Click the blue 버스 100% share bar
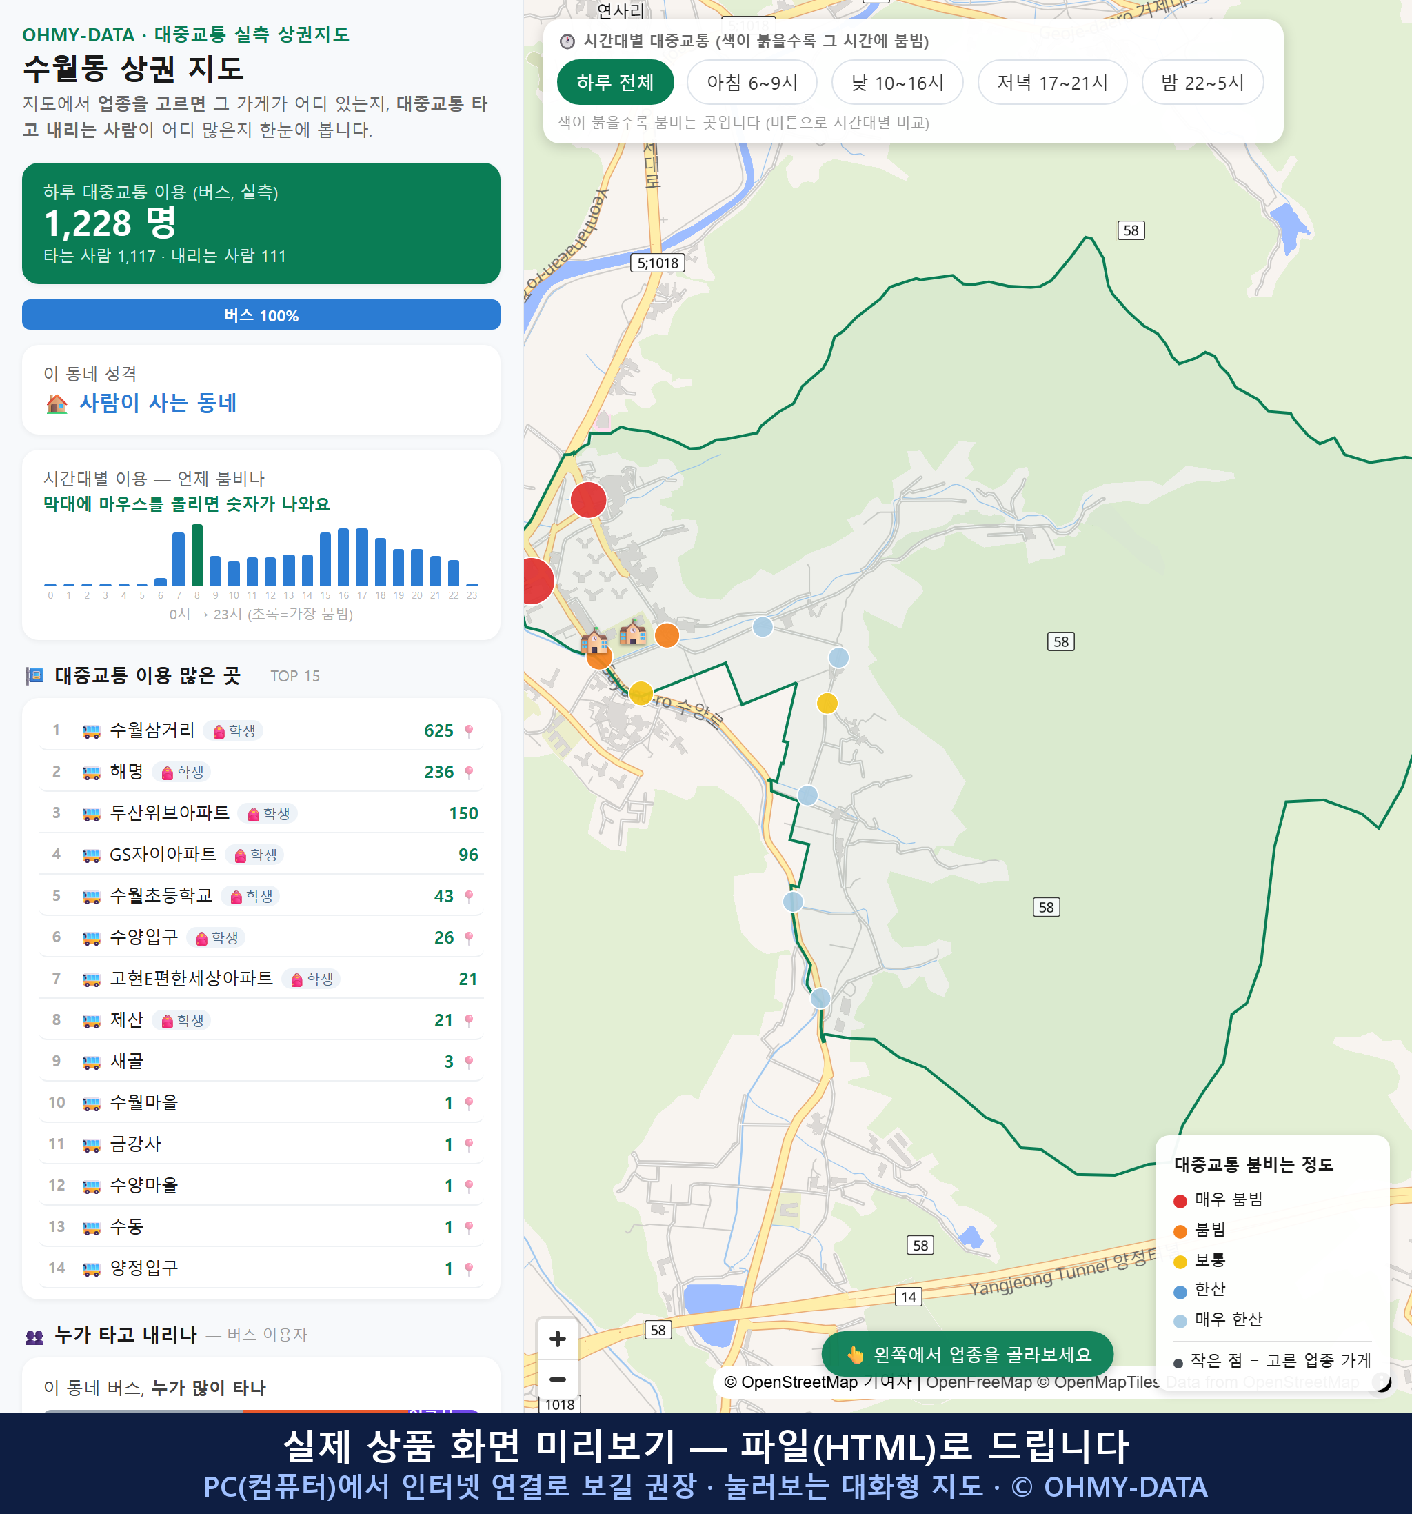This screenshot has width=1412, height=1514. (261, 315)
